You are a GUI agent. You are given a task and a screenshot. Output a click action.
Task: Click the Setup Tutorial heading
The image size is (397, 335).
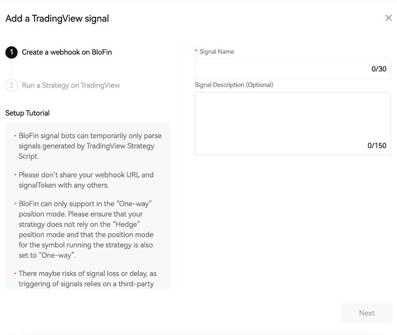(x=27, y=113)
